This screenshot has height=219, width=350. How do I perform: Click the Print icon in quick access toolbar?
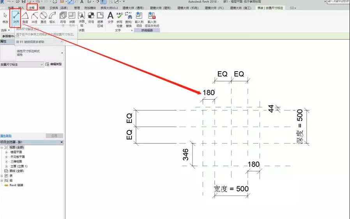click(x=55, y=2)
